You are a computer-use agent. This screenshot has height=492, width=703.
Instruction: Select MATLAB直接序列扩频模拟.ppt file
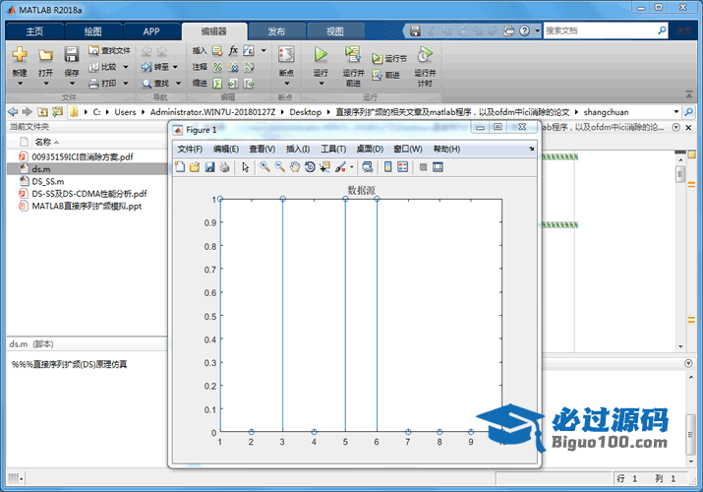[88, 206]
